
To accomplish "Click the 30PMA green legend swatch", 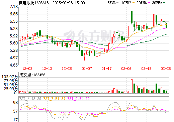I will (164, 2).
